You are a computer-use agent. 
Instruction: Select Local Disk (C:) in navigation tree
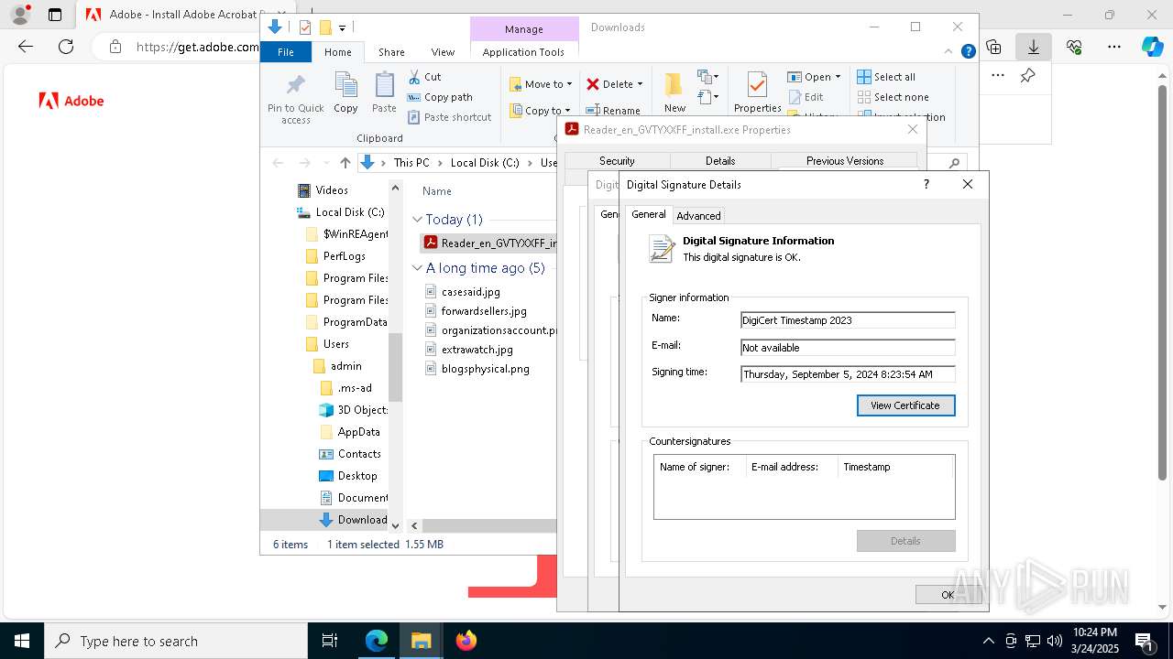[x=340, y=212]
